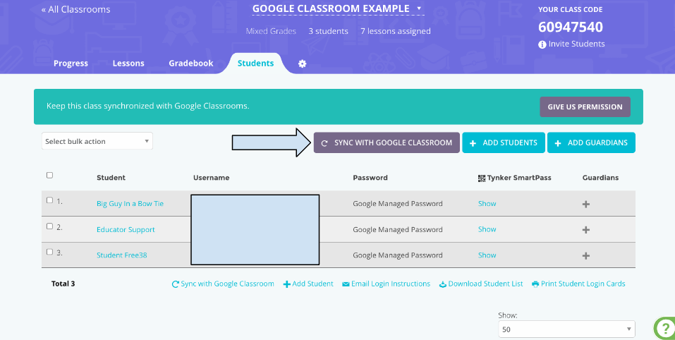Click the Give Us Permission button
Image resolution: width=675 pixels, height=340 pixels.
pyautogui.click(x=585, y=107)
